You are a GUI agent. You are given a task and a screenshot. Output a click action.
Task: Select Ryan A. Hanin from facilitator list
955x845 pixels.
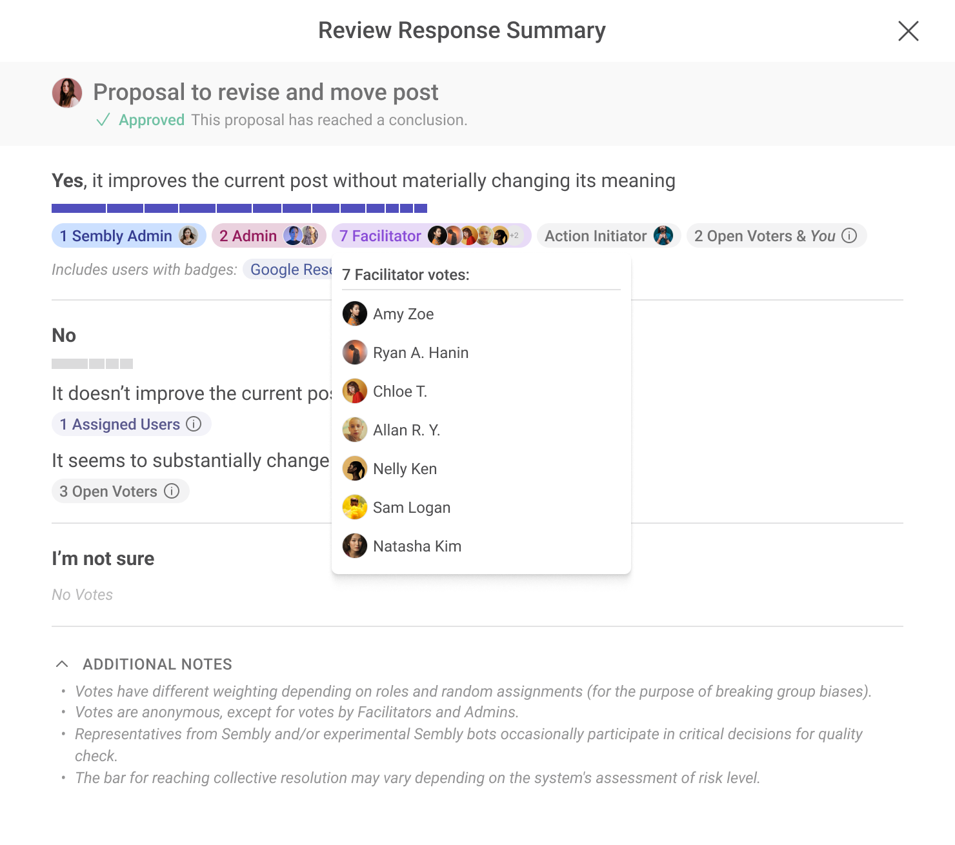tap(420, 353)
